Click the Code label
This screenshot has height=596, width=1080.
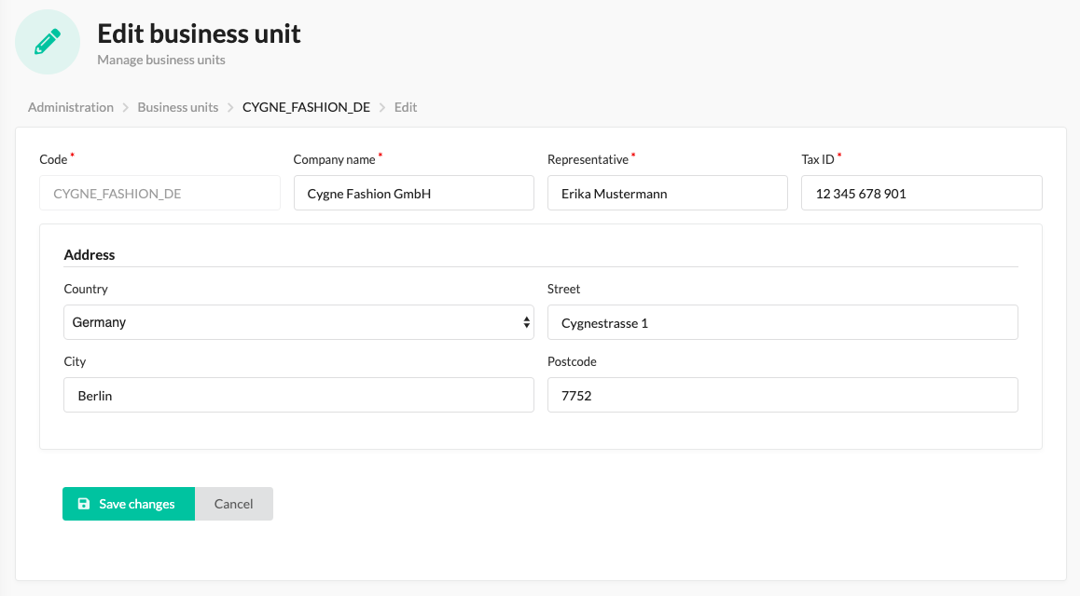pos(53,159)
